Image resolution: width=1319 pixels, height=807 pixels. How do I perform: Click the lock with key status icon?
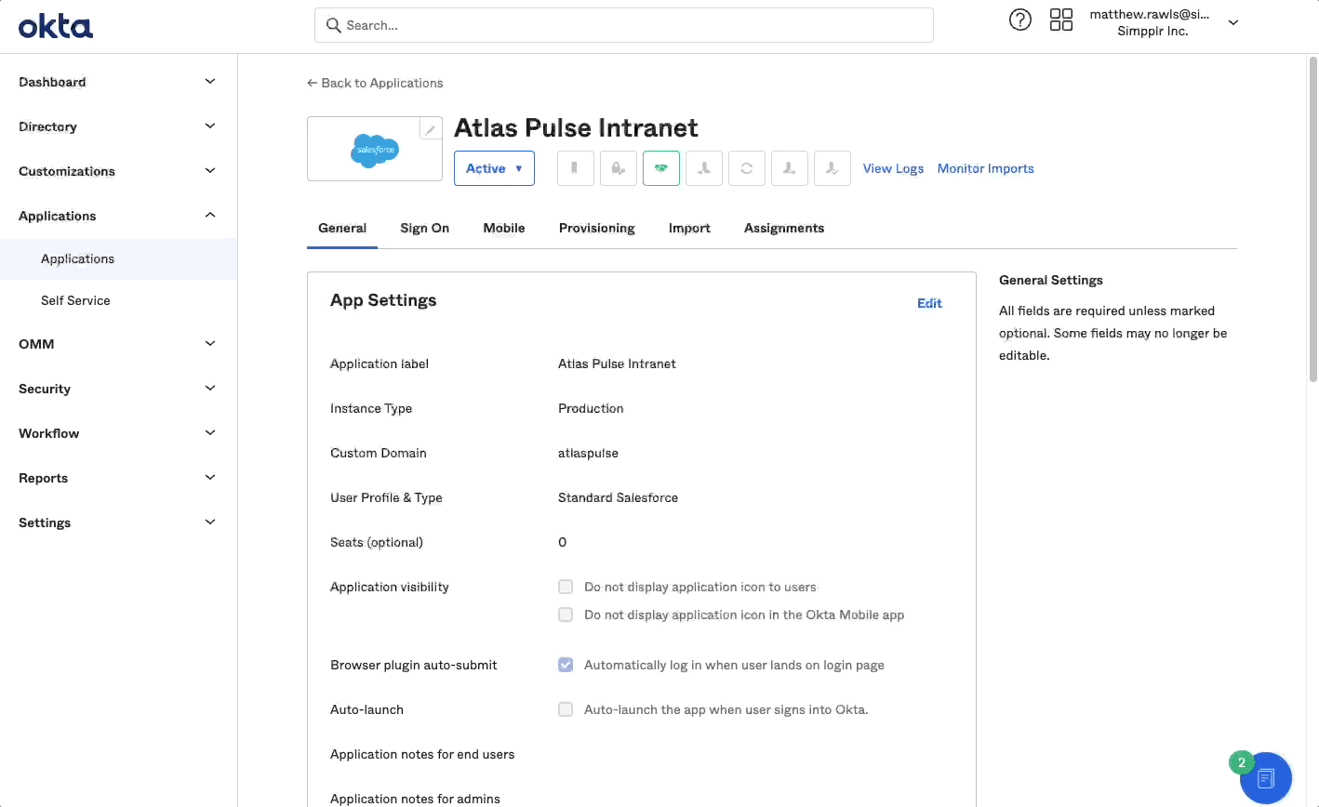tap(619, 168)
